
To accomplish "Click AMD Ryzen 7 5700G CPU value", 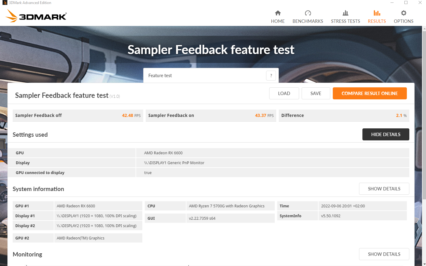I will (227, 206).
